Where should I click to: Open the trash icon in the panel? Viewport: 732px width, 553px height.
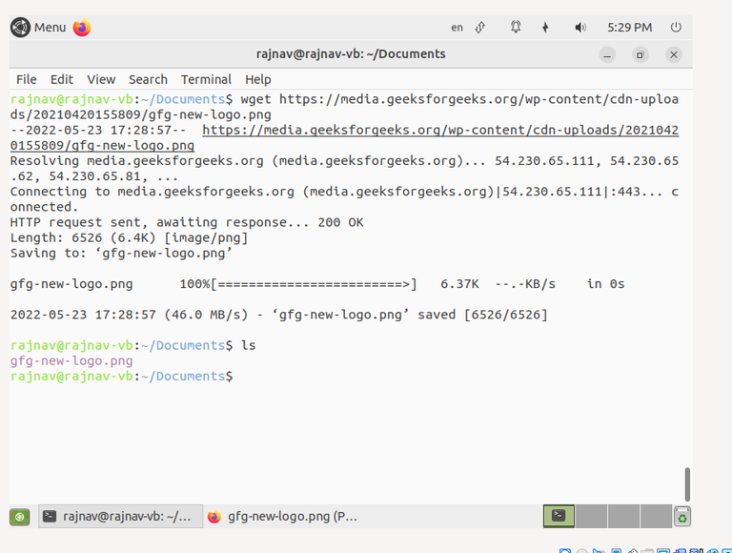tap(682, 517)
